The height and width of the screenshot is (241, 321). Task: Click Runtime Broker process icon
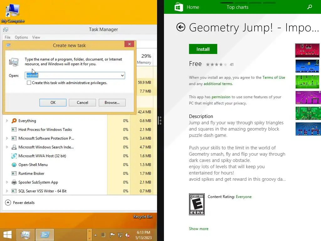14,174
